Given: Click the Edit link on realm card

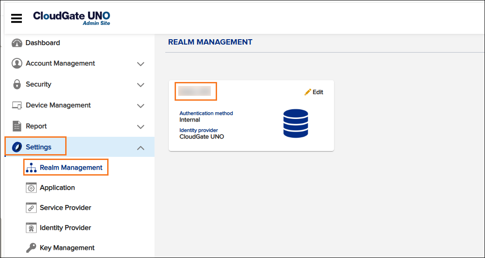Looking at the screenshot, I should (318, 92).
